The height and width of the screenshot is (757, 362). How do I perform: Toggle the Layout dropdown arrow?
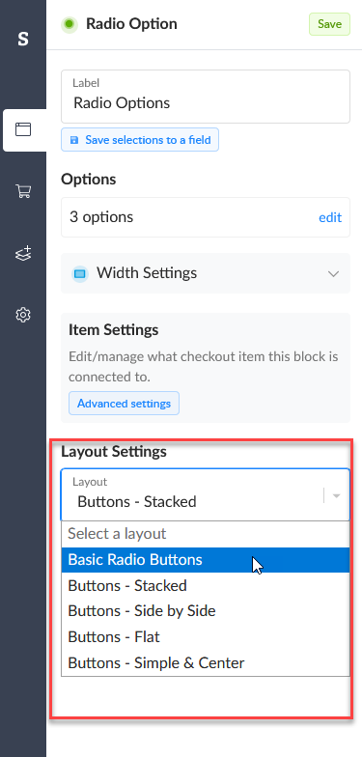tap(336, 496)
